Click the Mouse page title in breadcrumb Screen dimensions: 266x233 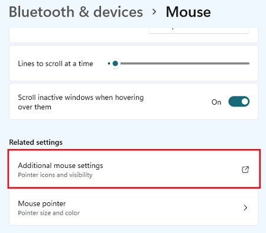pyautogui.click(x=188, y=12)
